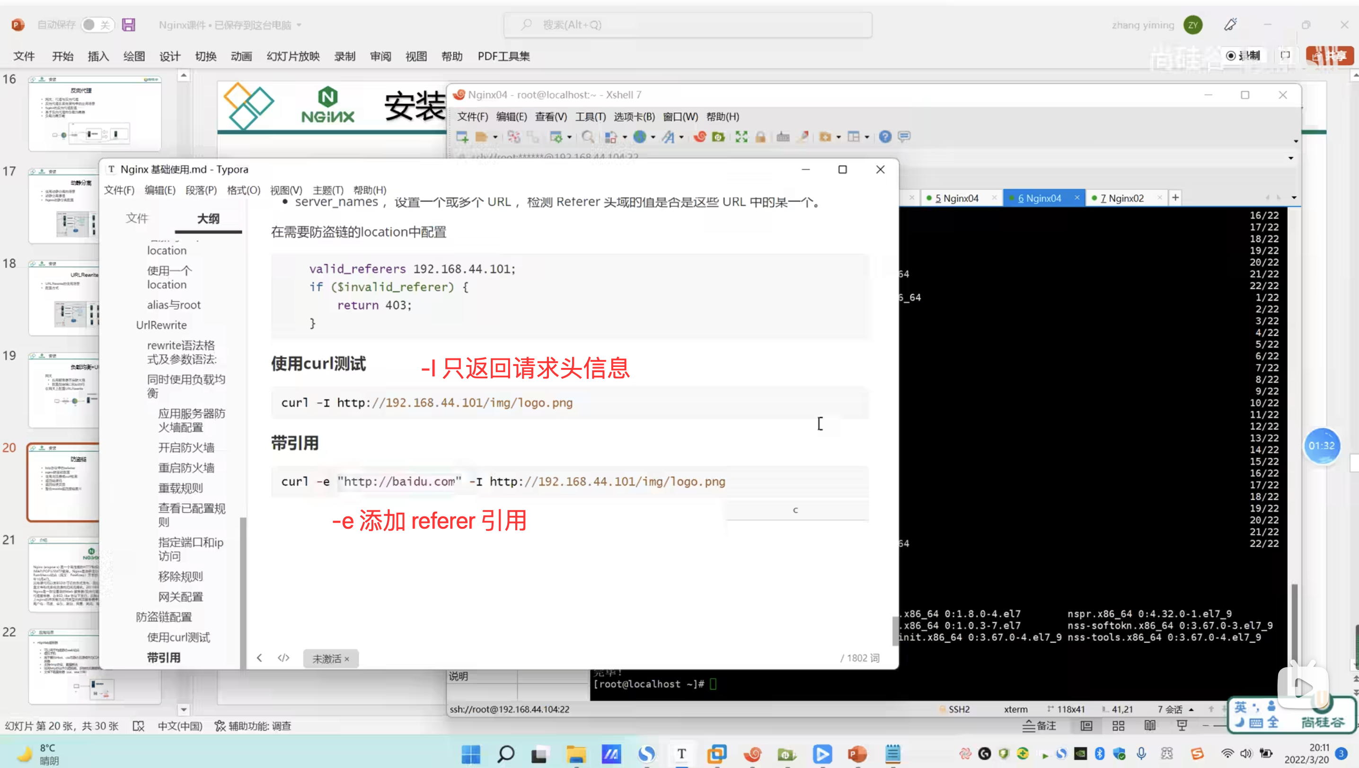Dismiss the 未激活 badge in Typora
Screen dimensions: 1359x768
[x=347, y=659]
